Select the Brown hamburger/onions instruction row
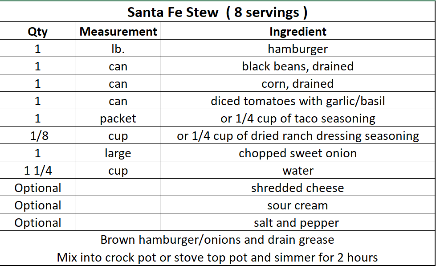 tap(217, 240)
